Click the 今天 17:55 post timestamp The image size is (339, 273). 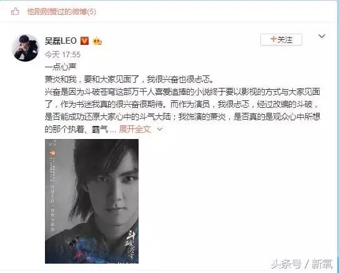[x=62, y=55]
